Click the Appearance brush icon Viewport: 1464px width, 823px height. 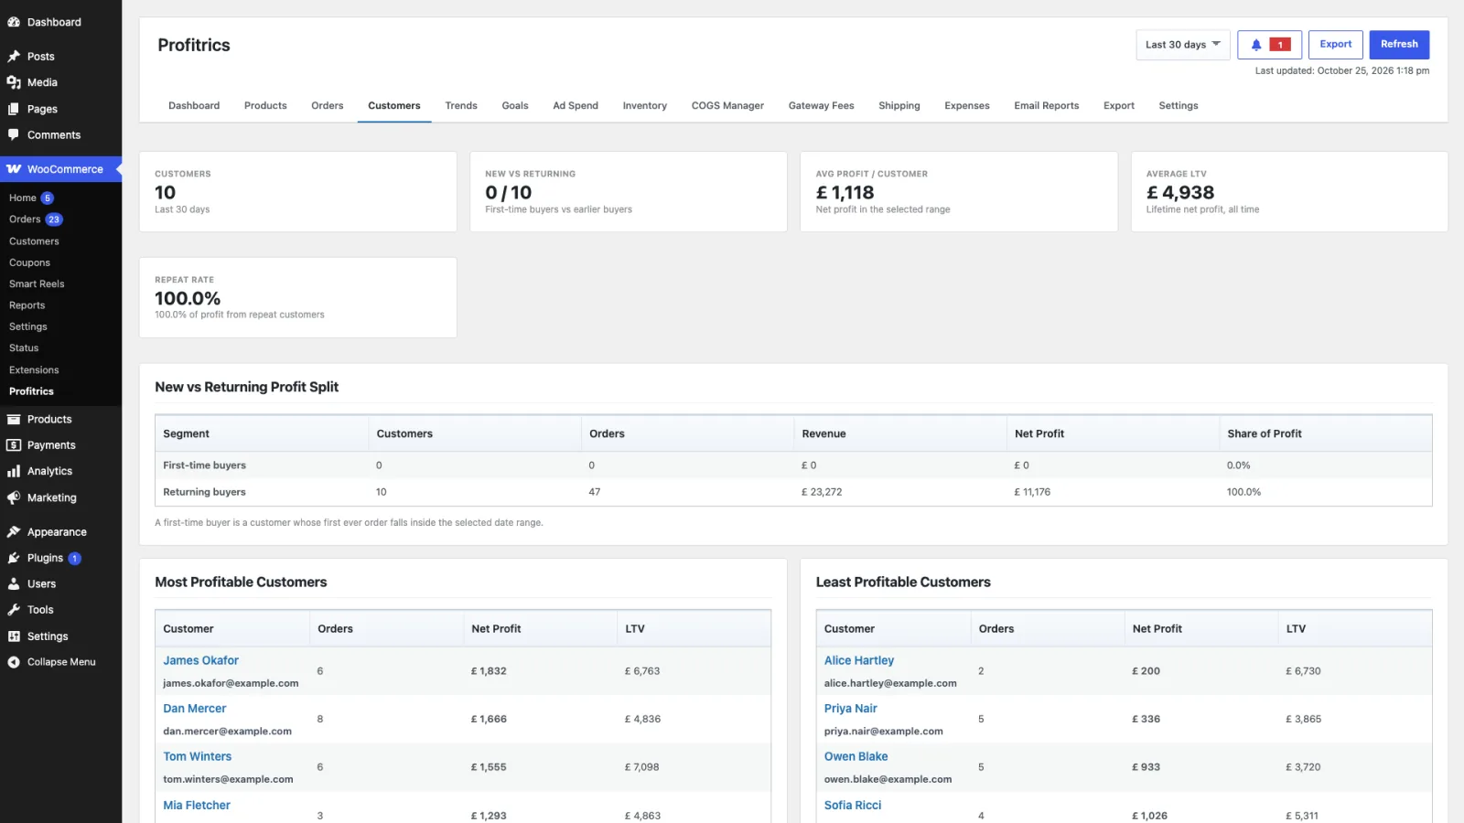click(x=14, y=532)
